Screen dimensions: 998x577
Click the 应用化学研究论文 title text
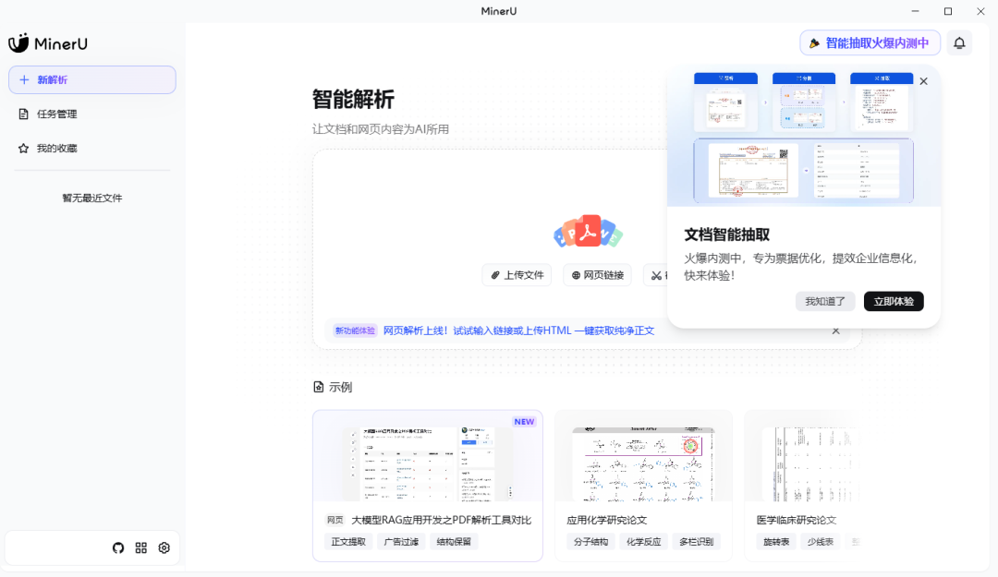(606, 521)
